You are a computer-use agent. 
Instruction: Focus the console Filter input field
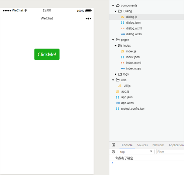170,152
